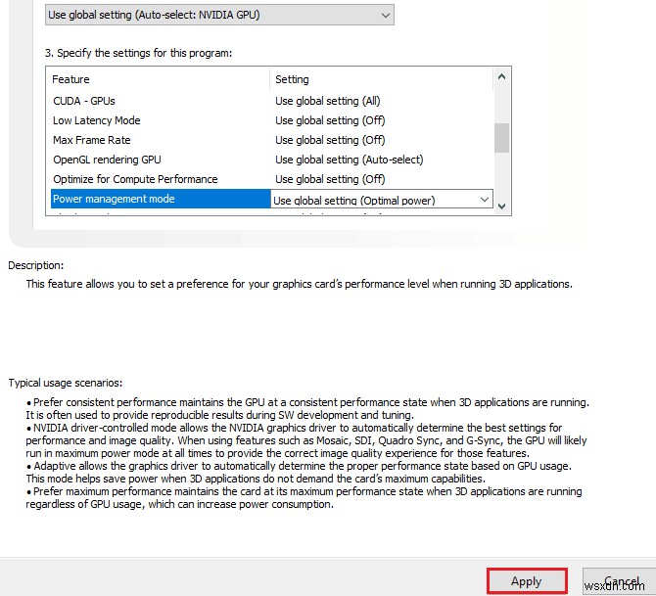Click Low Latency Mode's 'Use global setting (Off)' value

[x=330, y=120]
